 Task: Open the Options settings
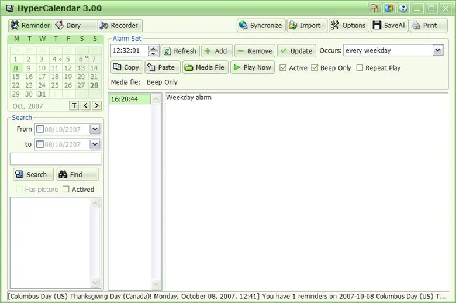(x=349, y=25)
